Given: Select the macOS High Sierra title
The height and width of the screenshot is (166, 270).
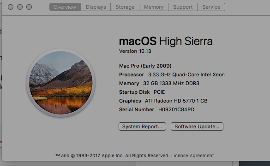Looking at the screenshot, I should click(166, 41).
